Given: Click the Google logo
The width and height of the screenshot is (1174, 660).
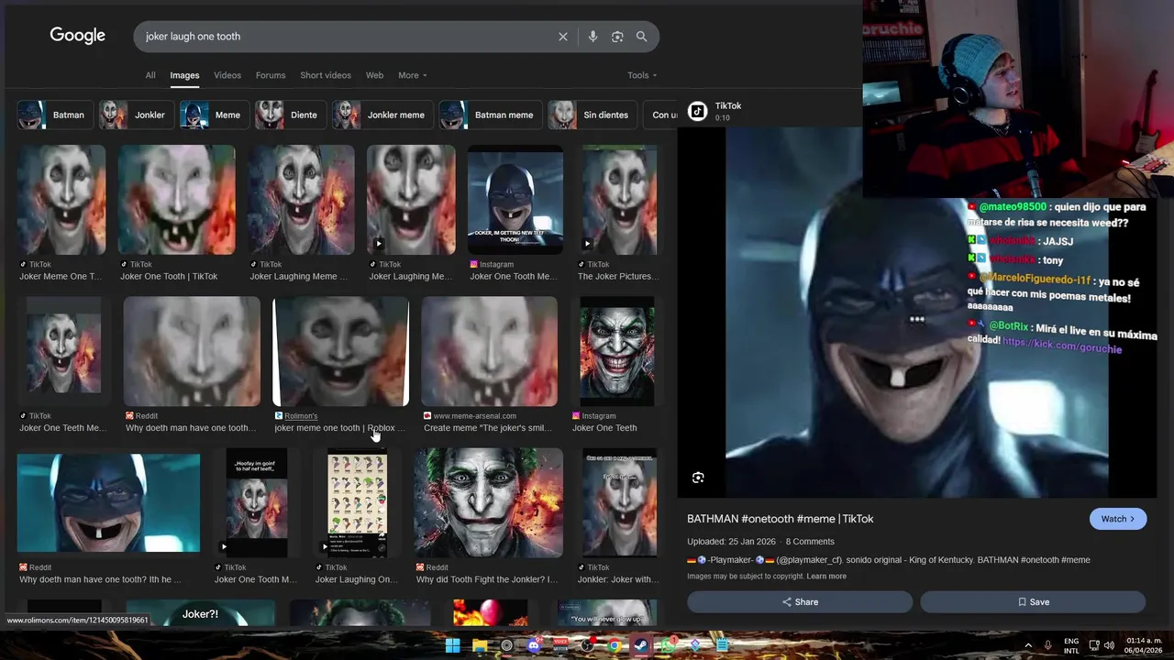Looking at the screenshot, I should point(78,36).
